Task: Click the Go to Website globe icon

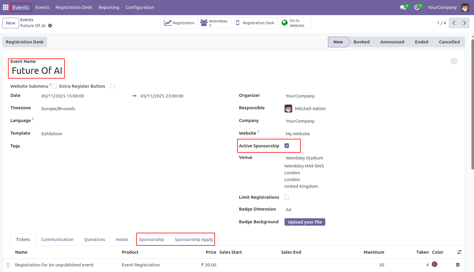Action: pyautogui.click(x=284, y=22)
